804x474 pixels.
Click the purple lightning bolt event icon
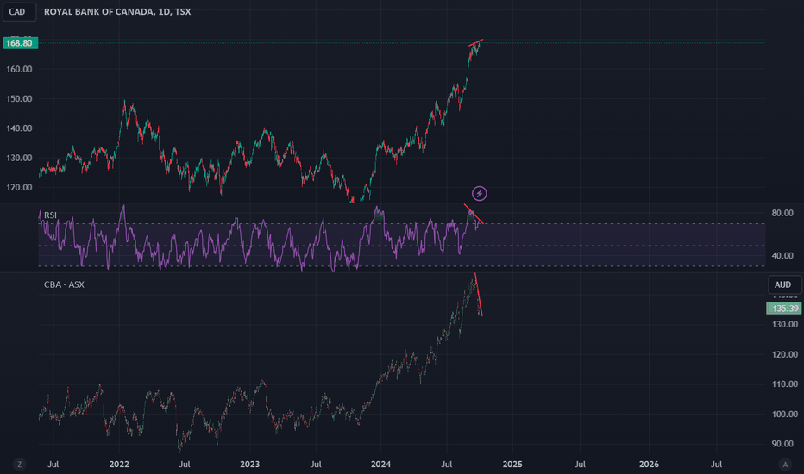(480, 193)
